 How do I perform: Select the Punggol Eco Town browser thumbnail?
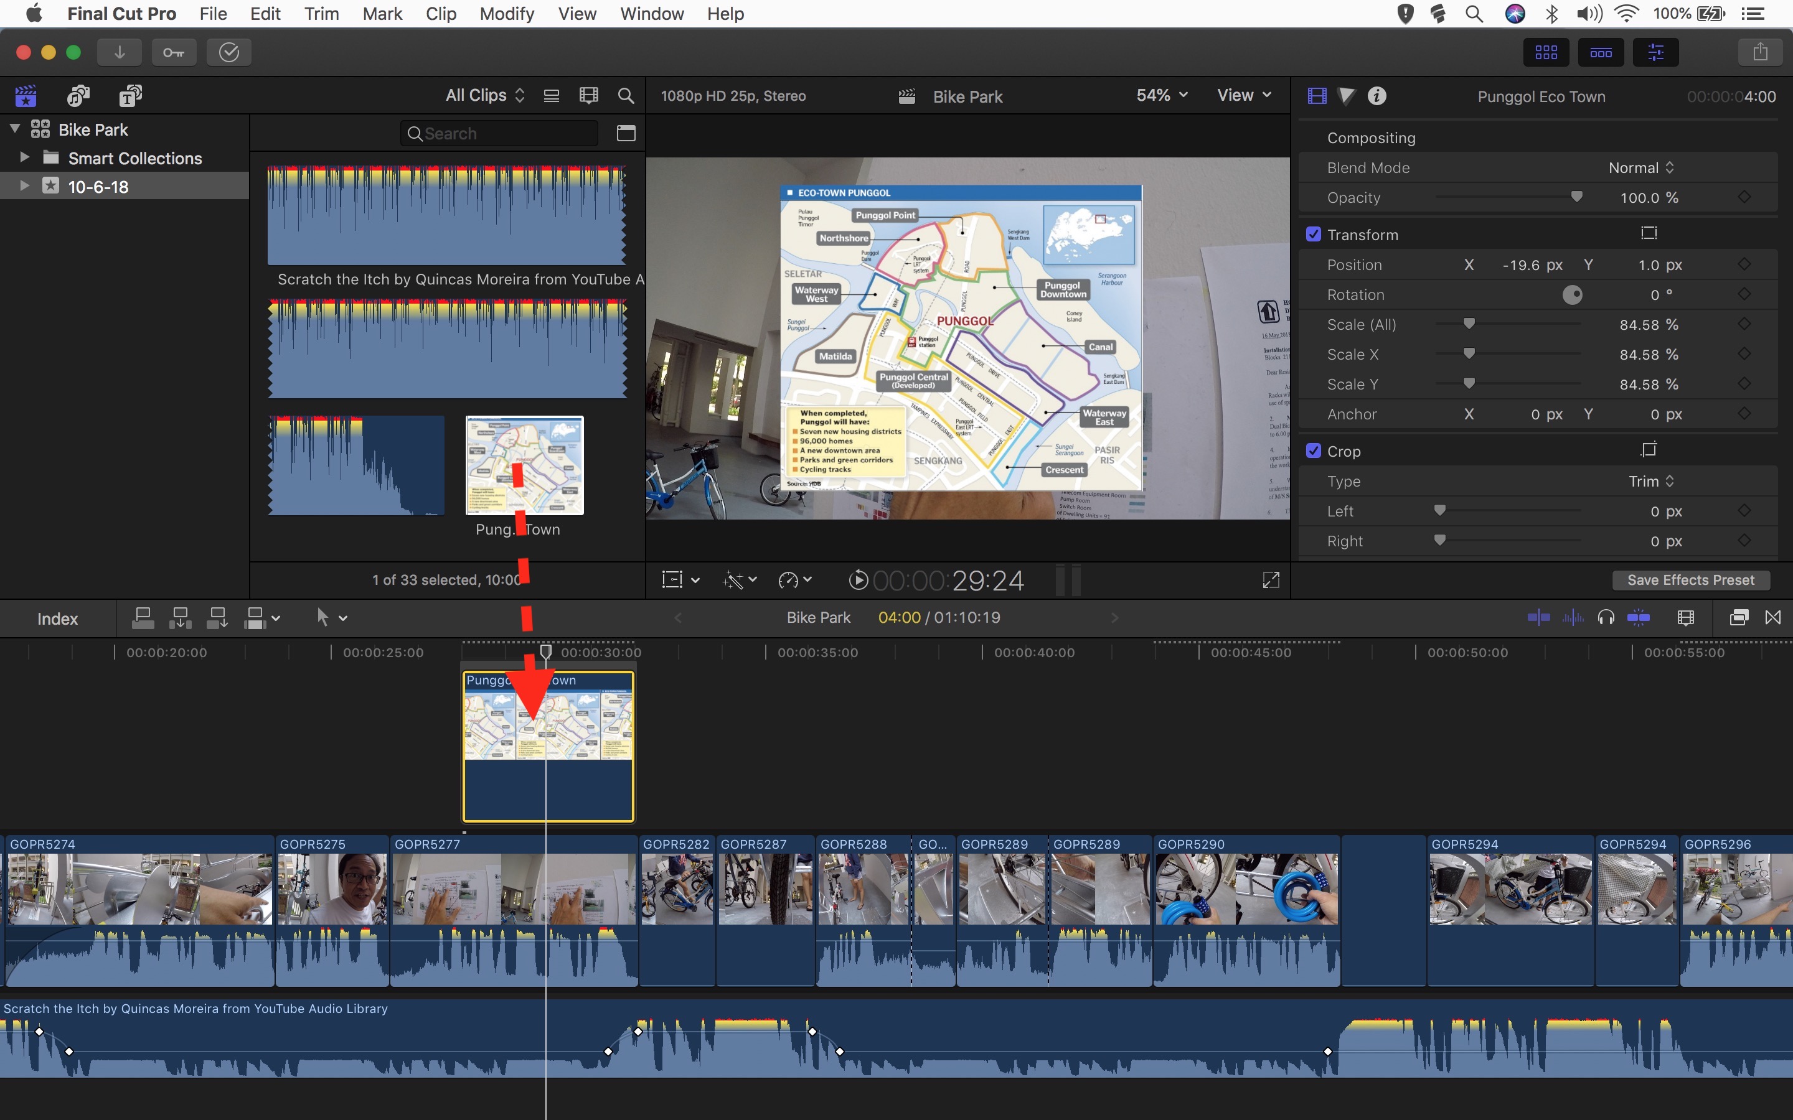coord(525,465)
